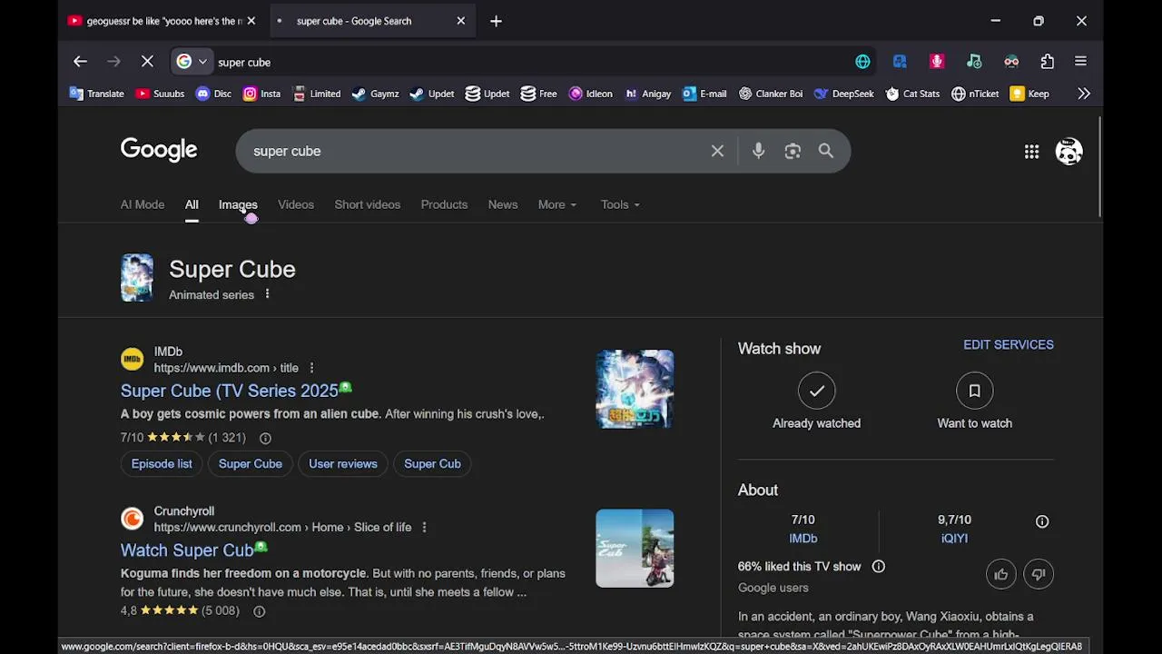
Task: Open the Gaymz Steam bookmark
Action: coord(375,94)
